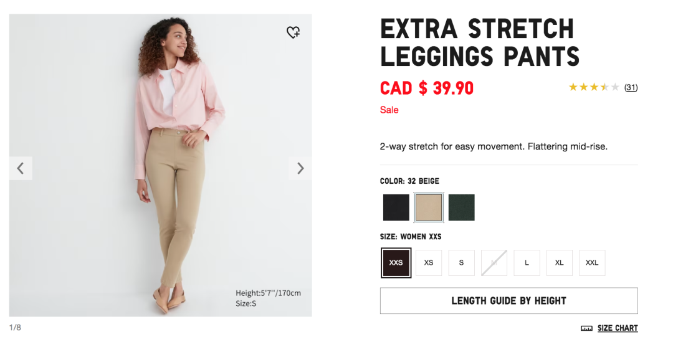673x342 pixels.
Task: Click the star rating icons
Action: 593,87
